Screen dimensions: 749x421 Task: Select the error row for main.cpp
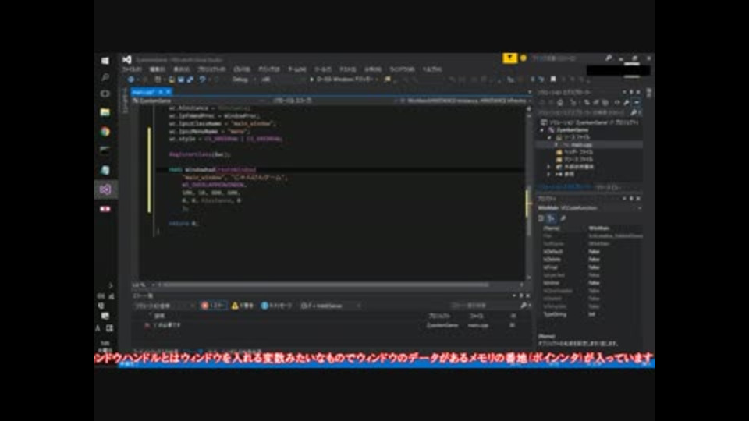coord(329,326)
